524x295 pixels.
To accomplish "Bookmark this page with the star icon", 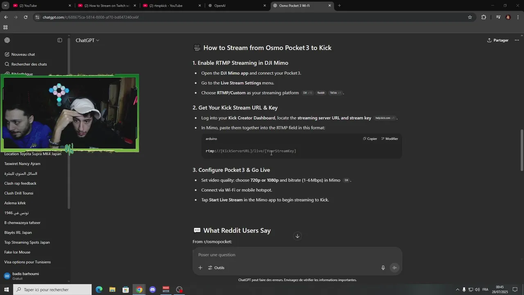I will click(x=470, y=17).
